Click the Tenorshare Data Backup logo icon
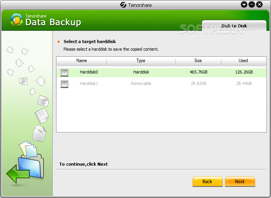This screenshot has width=271, height=198. coord(16,20)
